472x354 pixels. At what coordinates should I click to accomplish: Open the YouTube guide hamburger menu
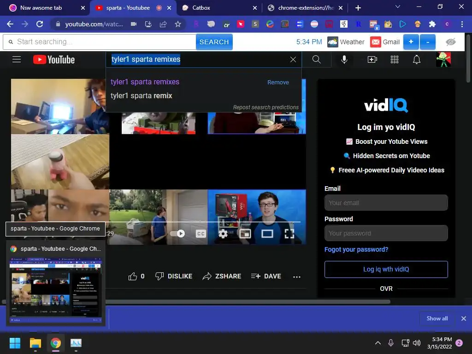pyautogui.click(x=17, y=59)
